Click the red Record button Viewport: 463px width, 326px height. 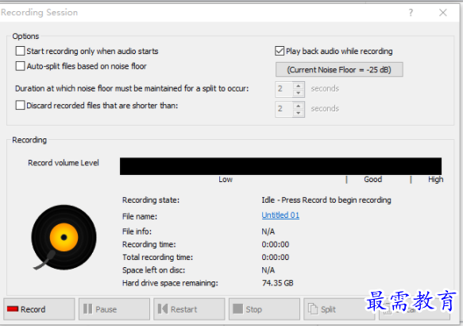[39, 309]
